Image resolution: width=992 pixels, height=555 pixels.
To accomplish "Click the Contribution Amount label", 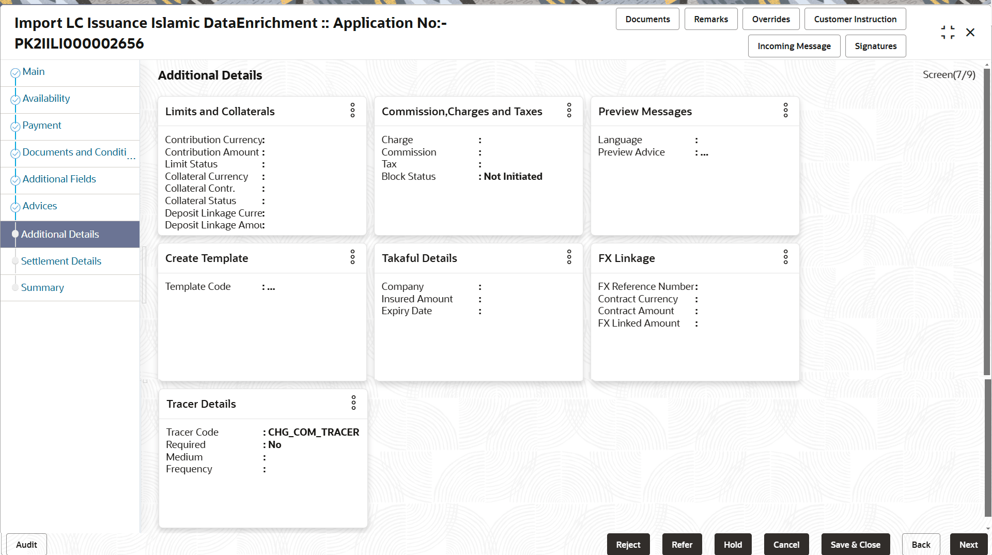I will click(212, 152).
